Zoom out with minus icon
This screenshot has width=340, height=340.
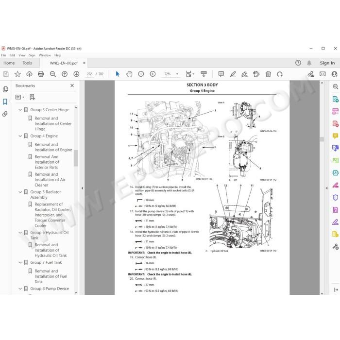pyautogui.click(x=141, y=74)
